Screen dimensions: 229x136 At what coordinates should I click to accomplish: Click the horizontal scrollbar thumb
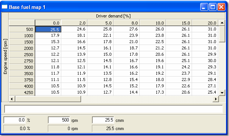(x=48, y=99)
